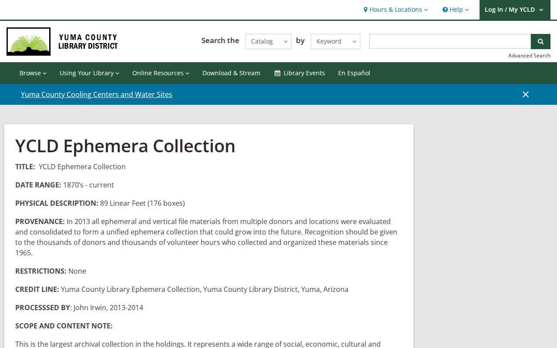This screenshot has height=348, width=557.
Task: Switch to En Español
Action: coord(354,73)
